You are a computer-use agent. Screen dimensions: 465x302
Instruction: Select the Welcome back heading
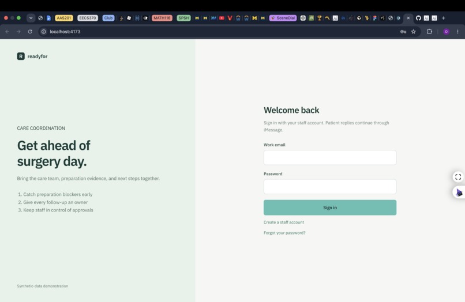(291, 110)
